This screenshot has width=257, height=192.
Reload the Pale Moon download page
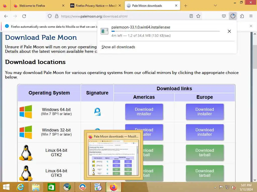click(24, 16)
